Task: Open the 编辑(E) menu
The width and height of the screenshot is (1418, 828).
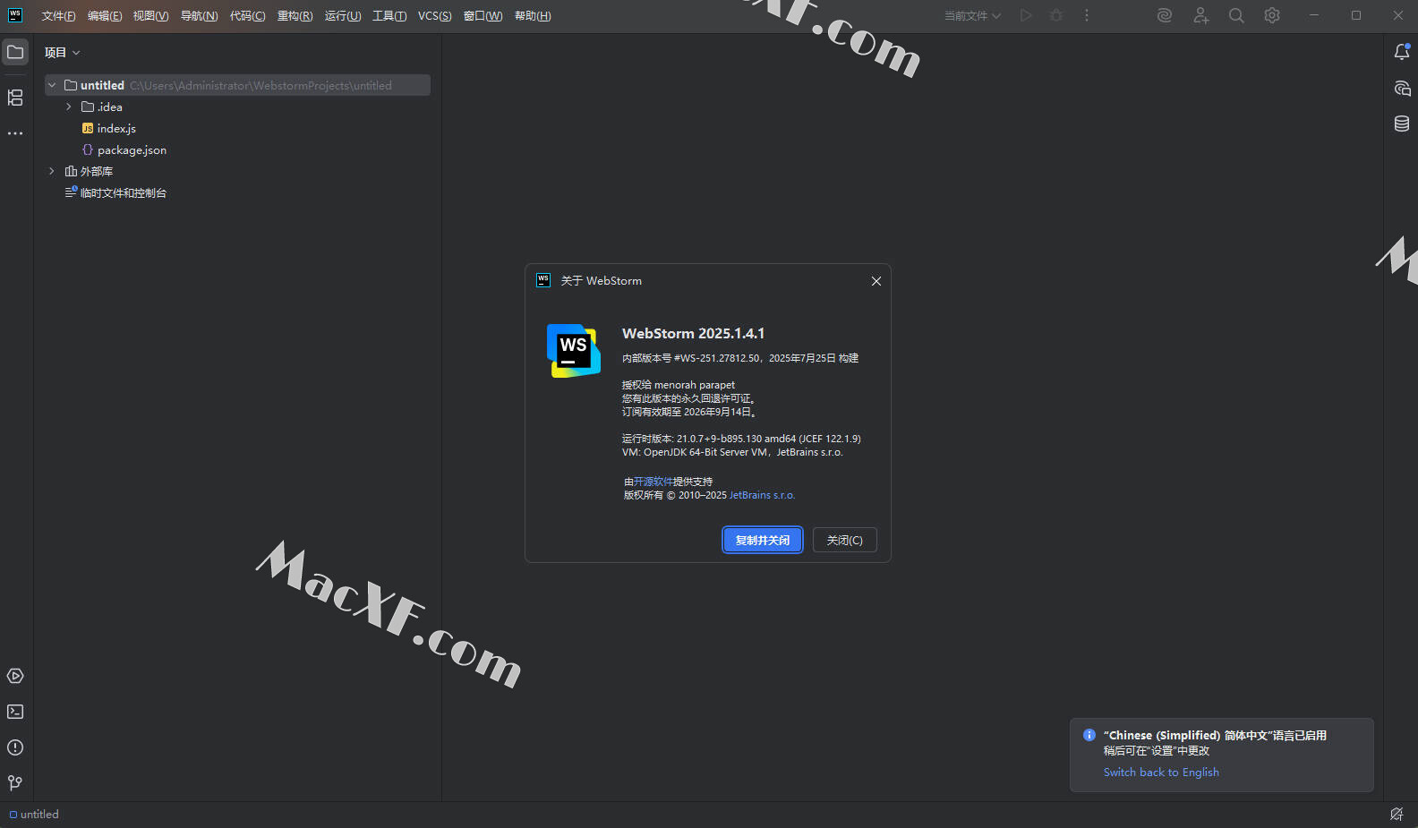Action: coord(105,15)
